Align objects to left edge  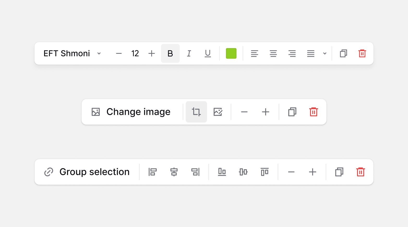point(153,172)
